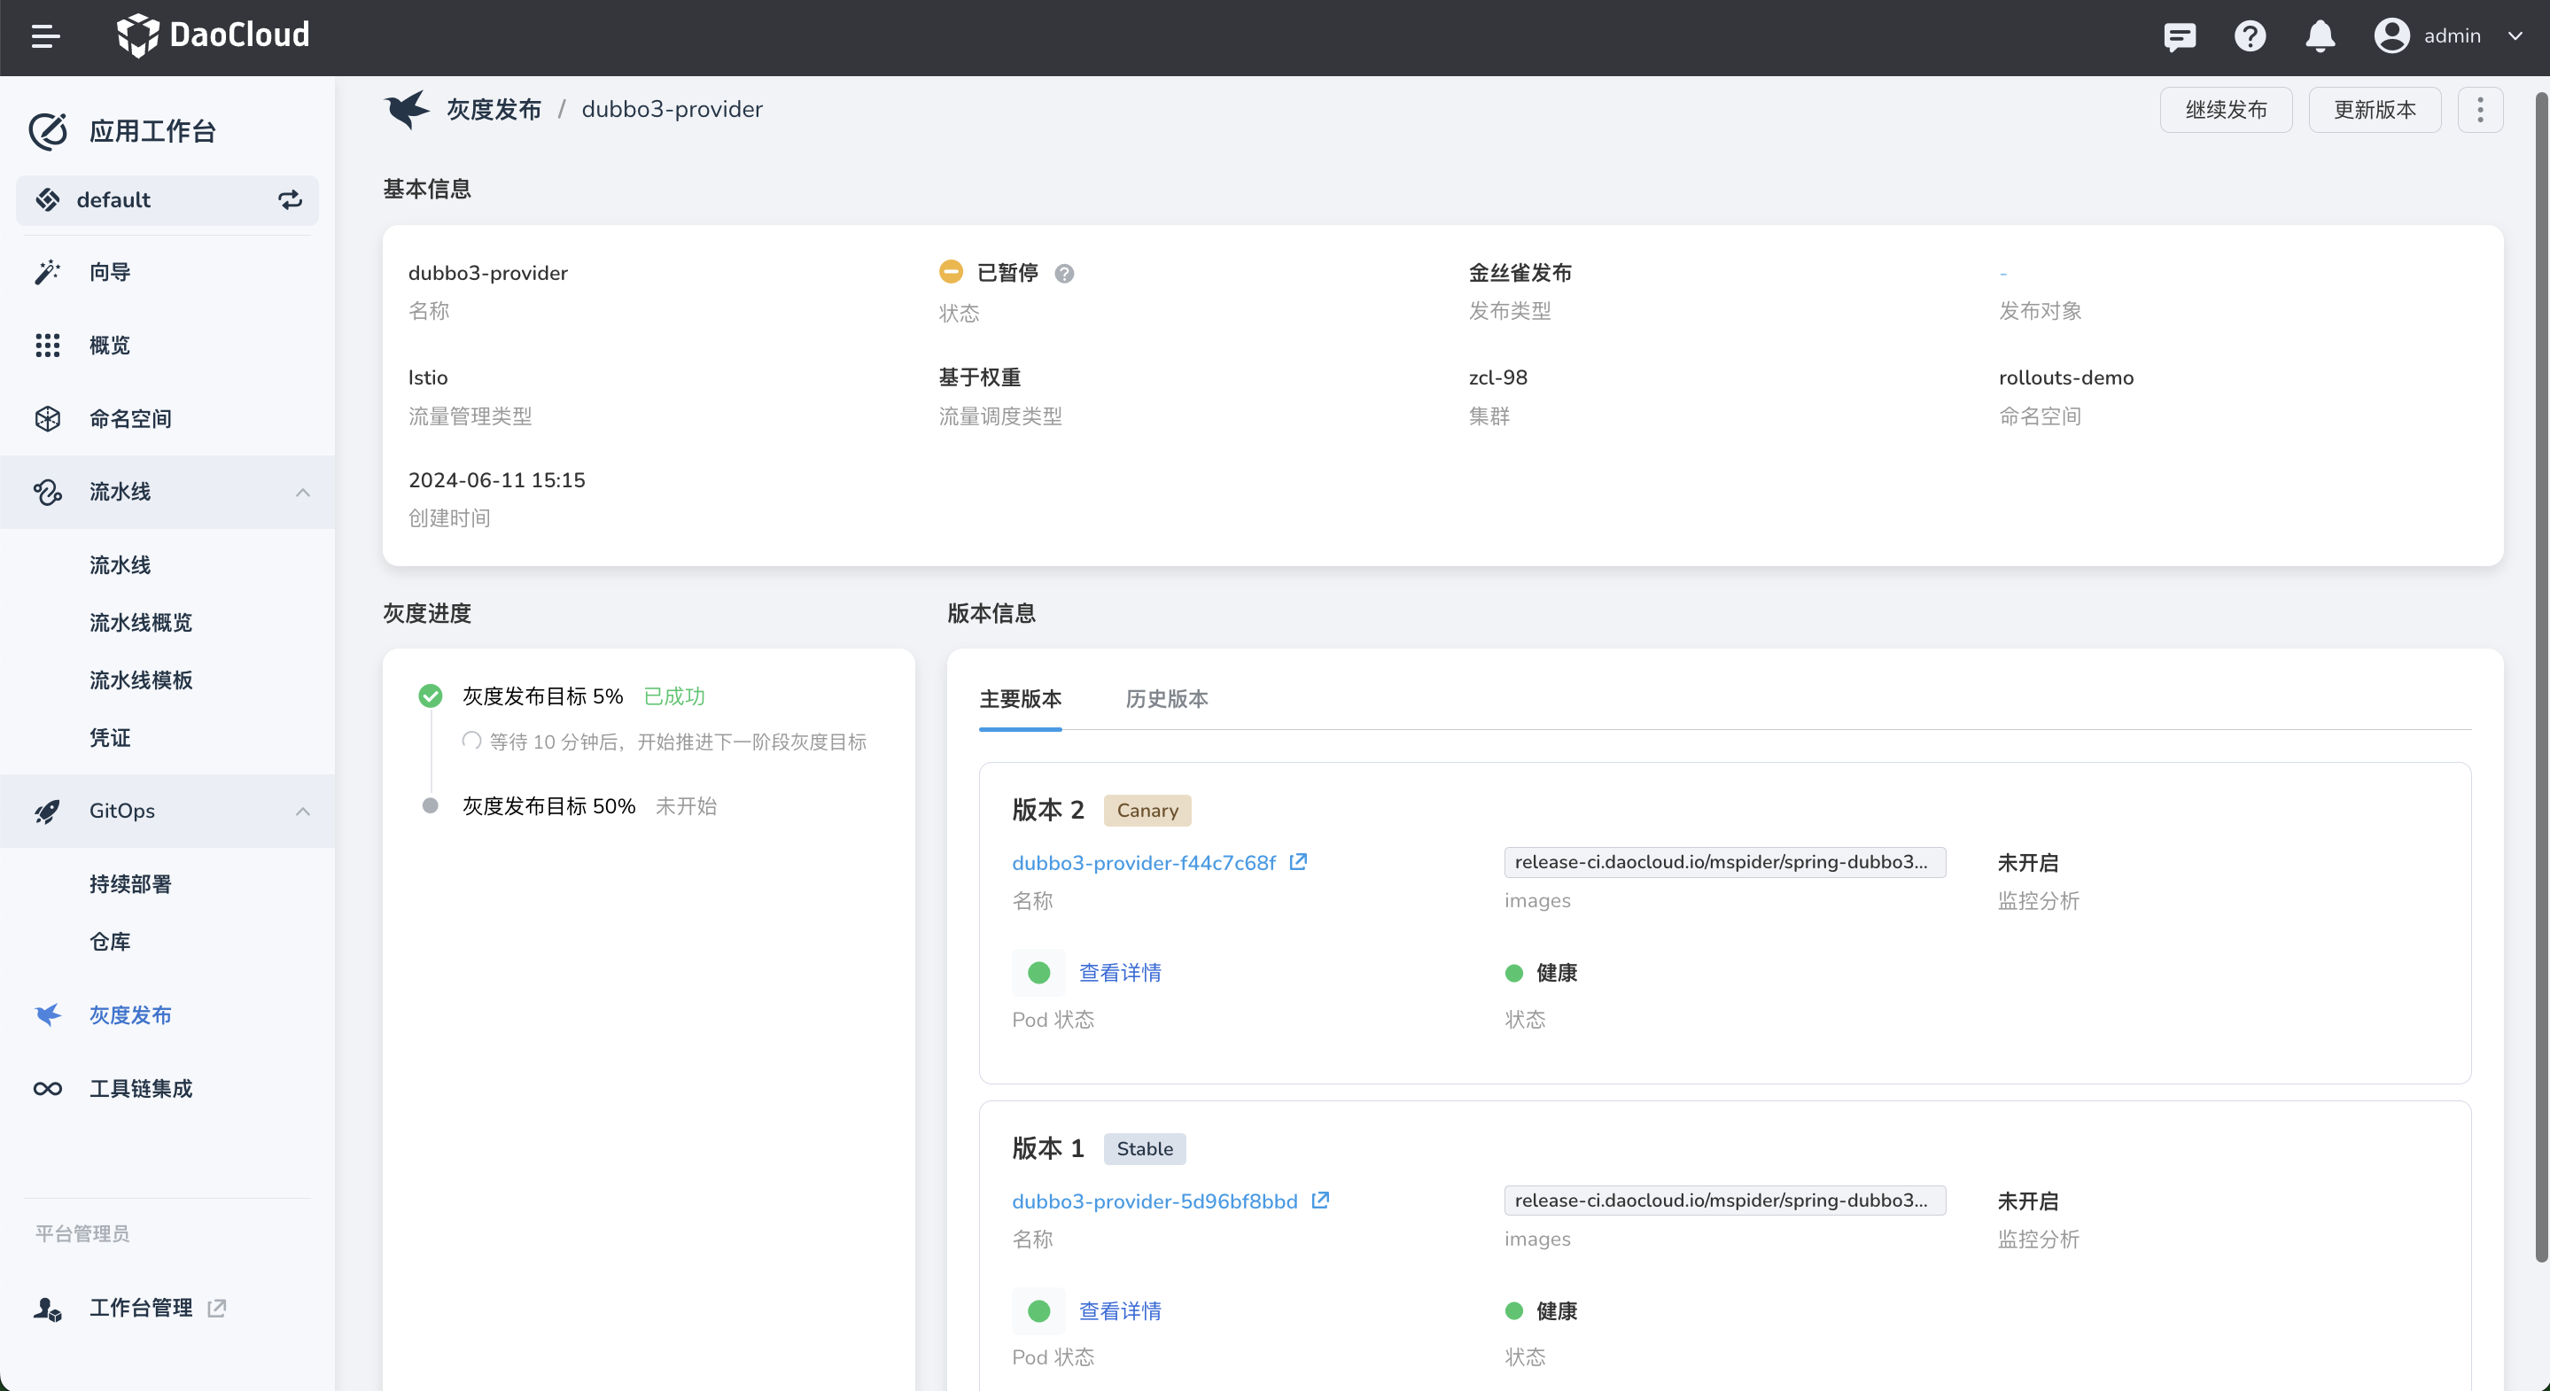Open external link icon for dubbo3-provider-5d96bf8bbd

coord(1319,1201)
